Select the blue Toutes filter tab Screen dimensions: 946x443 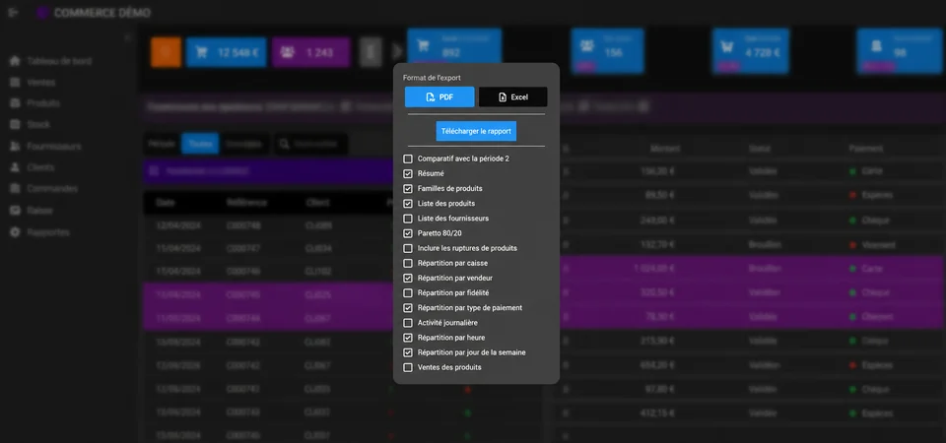(200, 144)
